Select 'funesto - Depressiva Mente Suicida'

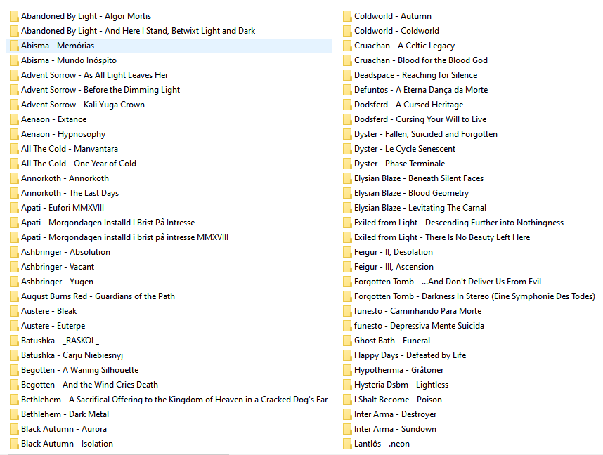[x=419, y=326]
